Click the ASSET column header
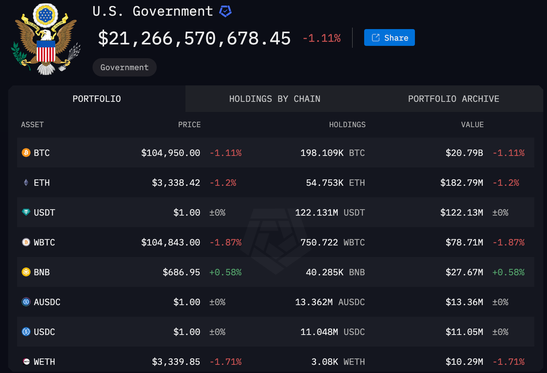Image resolution: width=547 pixels, height=373 pixels. tap(32, 125)
